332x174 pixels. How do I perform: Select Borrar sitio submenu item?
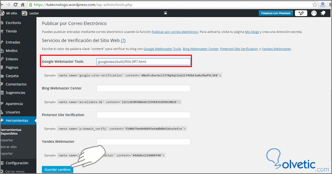(9, 147)
